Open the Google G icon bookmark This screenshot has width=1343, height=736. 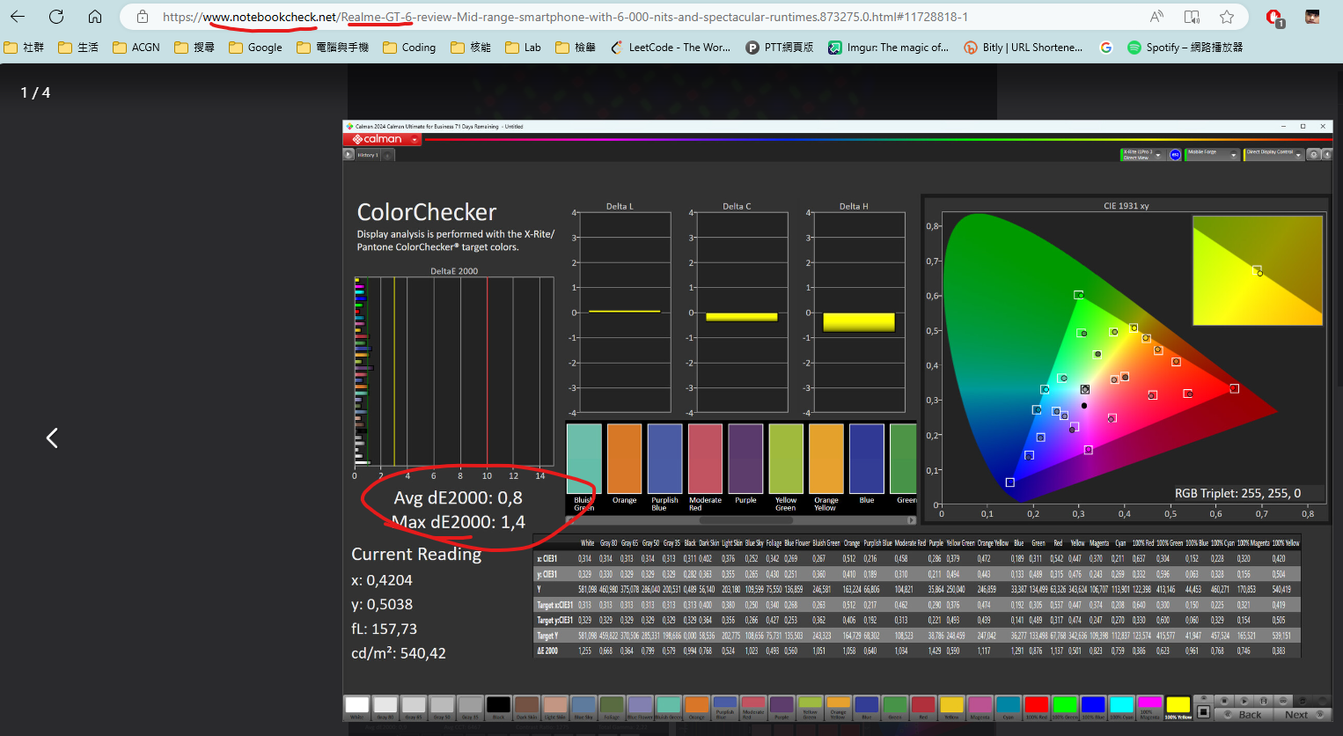coord(1106,48)
